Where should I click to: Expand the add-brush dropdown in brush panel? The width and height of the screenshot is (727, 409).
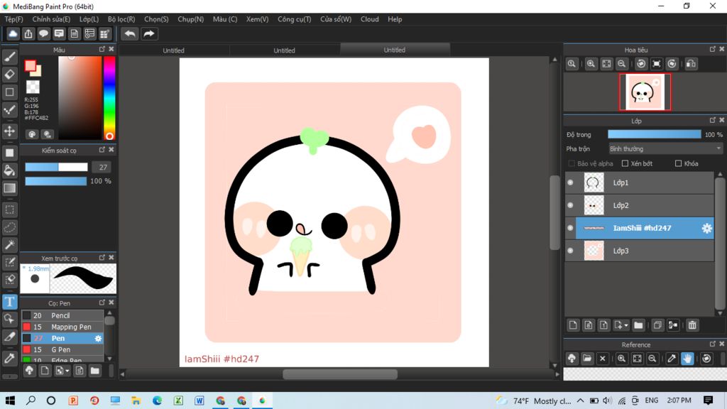click(x=67, y=371)
